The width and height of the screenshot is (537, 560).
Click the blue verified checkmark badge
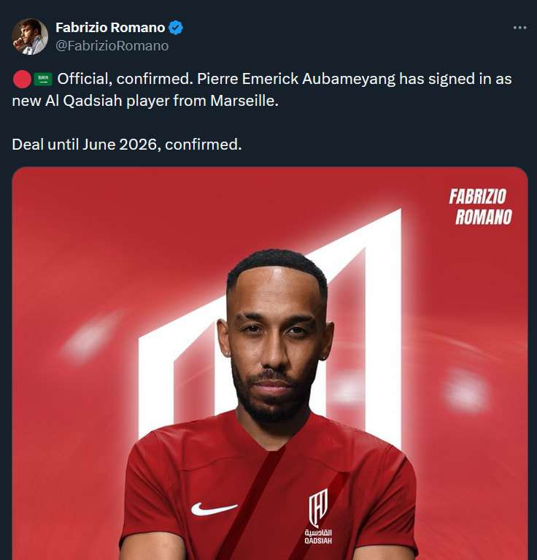(x=176, y=28)
